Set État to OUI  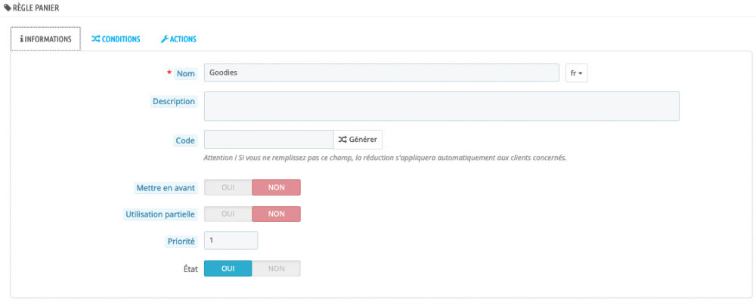coord(228,268)
